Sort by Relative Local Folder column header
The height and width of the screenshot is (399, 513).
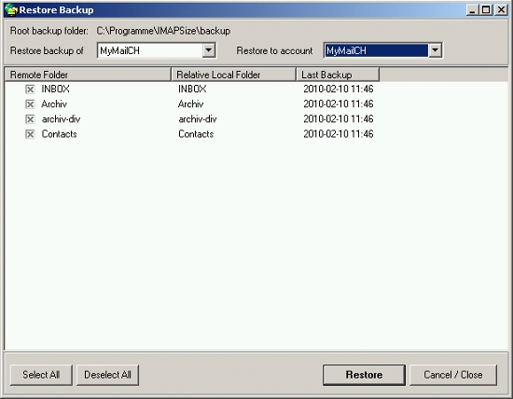[233, 75]
